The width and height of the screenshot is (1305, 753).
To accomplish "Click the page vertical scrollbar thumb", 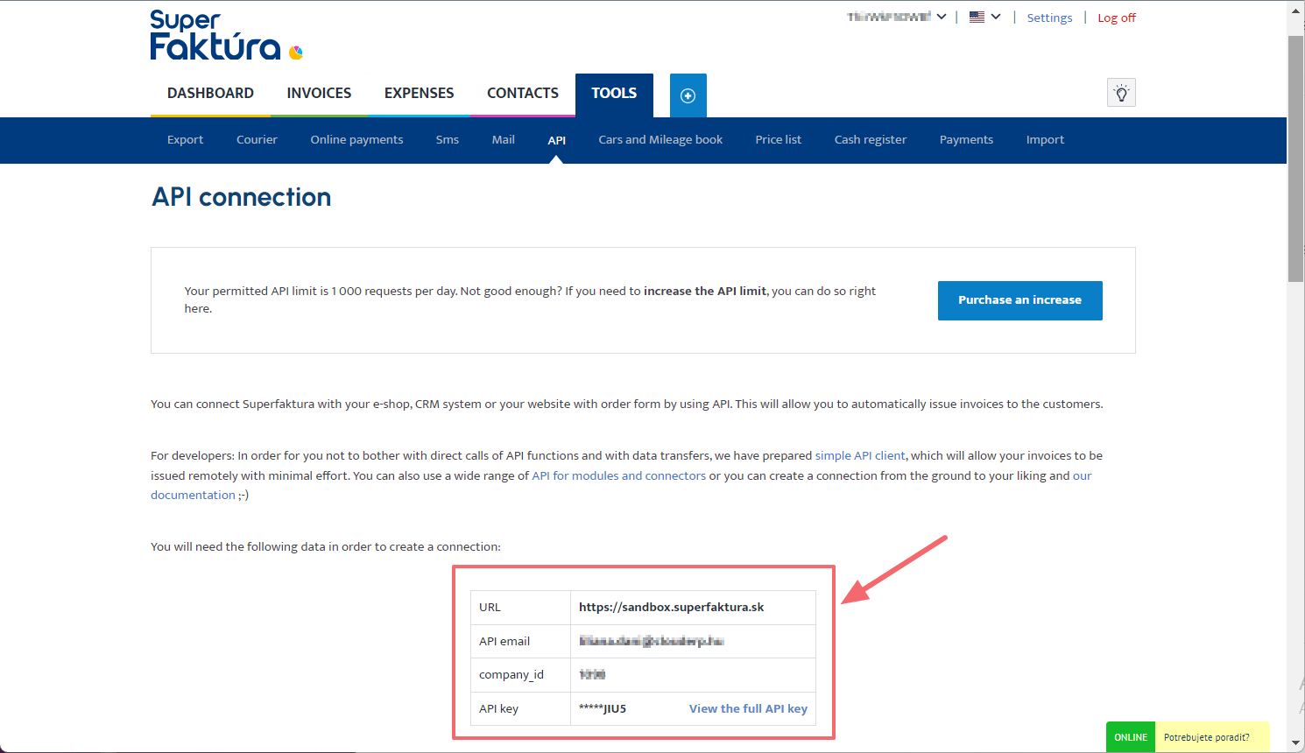I will click(1296, 158).
